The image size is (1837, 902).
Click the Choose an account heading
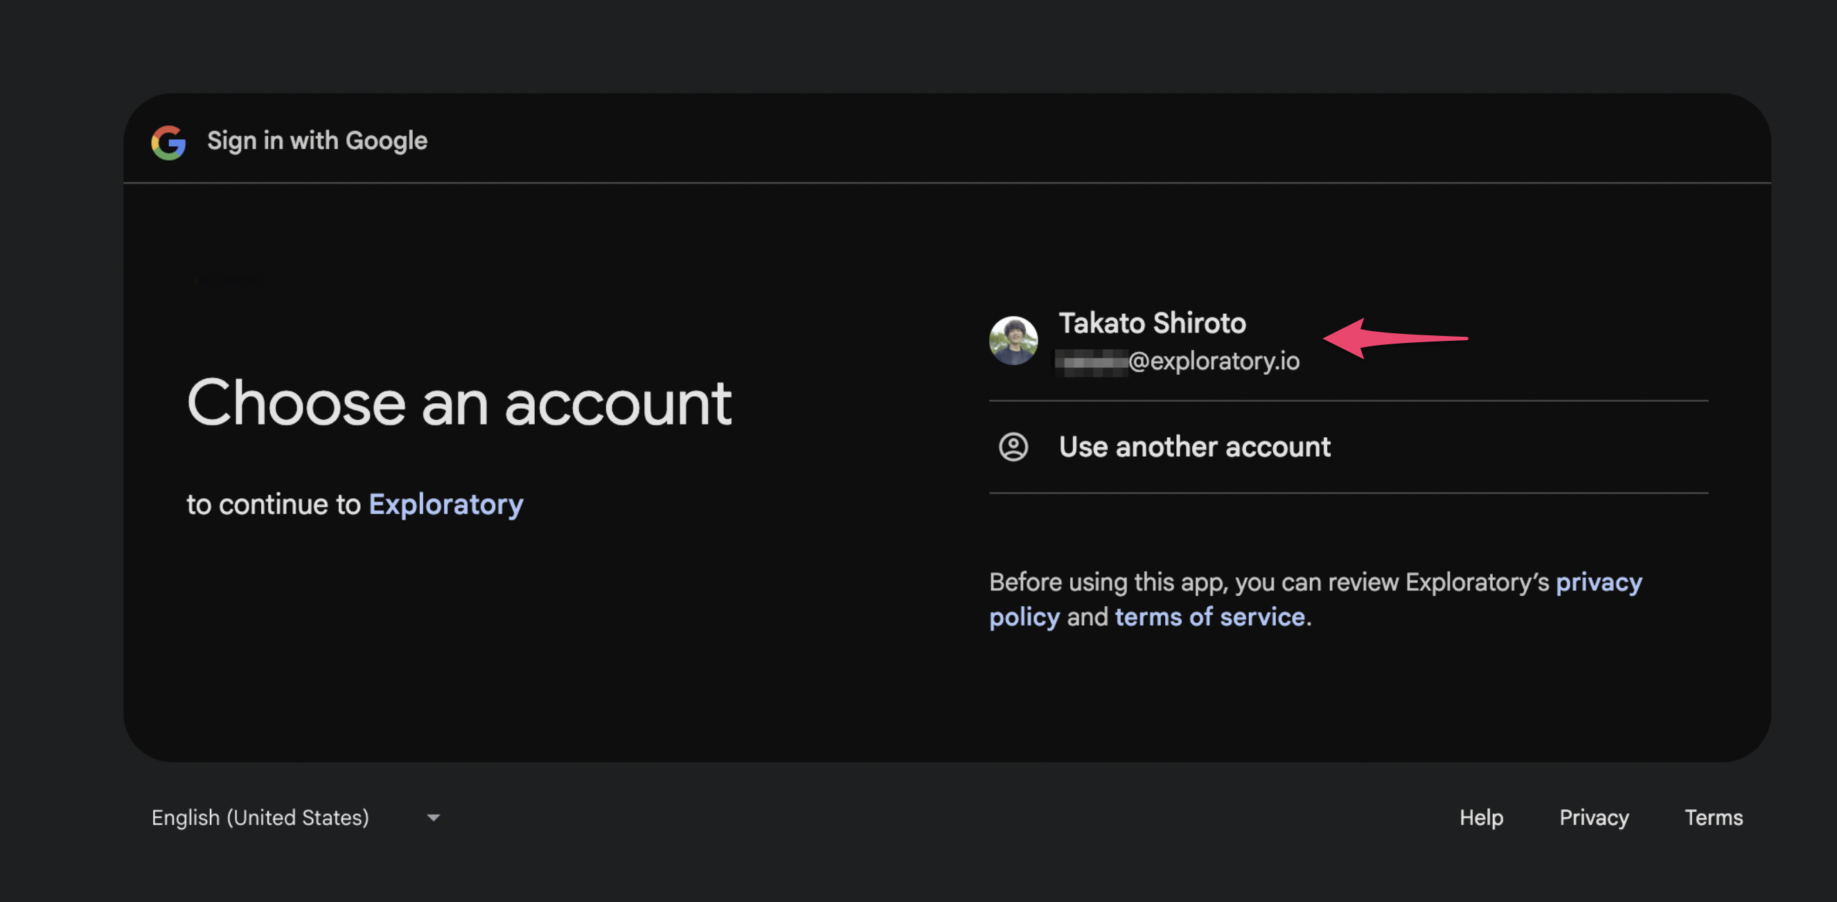click(459, 403)
